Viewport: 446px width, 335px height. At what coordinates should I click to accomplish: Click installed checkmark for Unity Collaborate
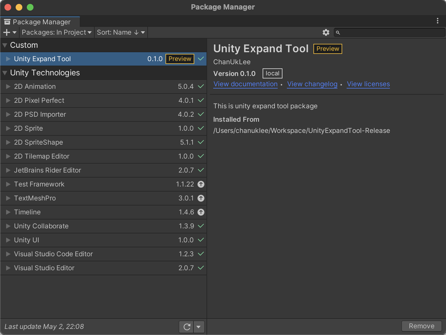click(x=201, y=226)
